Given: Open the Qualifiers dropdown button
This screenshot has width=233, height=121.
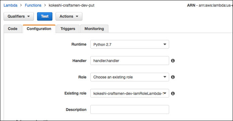Looking at the screenshot, I should (19, 16).
